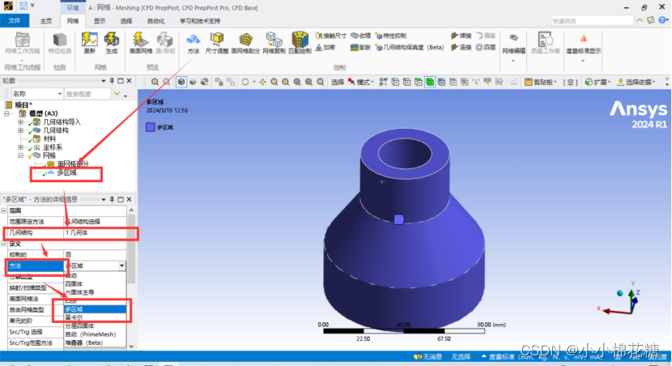Image resolution: width=672 pixels, height=366 pixels.
Task: Click the save icon in the title bar
Action: 23,6
